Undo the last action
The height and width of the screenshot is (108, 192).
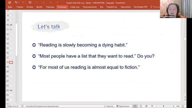(16, 2)
